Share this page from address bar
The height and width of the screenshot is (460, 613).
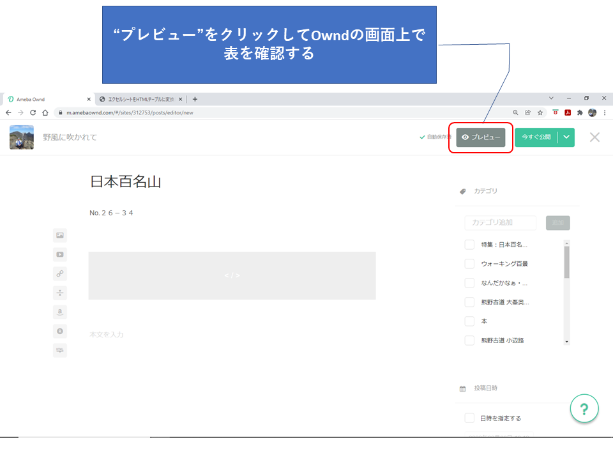click(528, 112)
